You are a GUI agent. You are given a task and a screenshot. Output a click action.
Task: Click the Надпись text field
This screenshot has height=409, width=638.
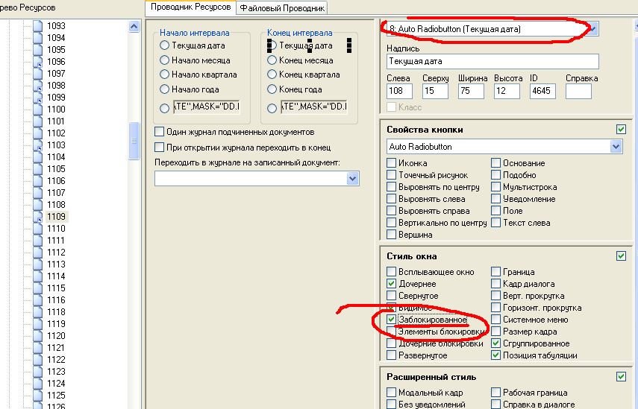click(x=492, y=62)
